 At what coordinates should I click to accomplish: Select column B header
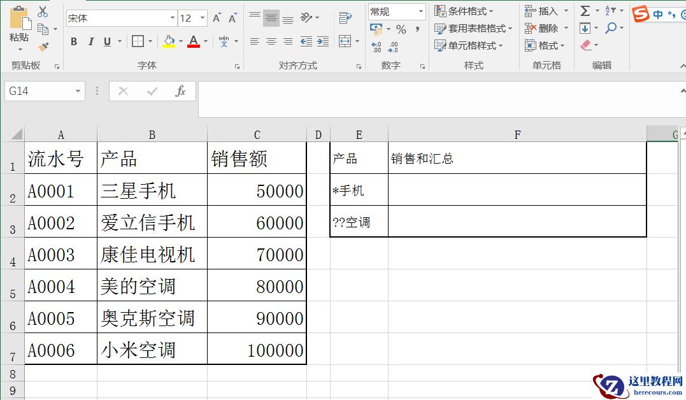[x=152, y=134]
